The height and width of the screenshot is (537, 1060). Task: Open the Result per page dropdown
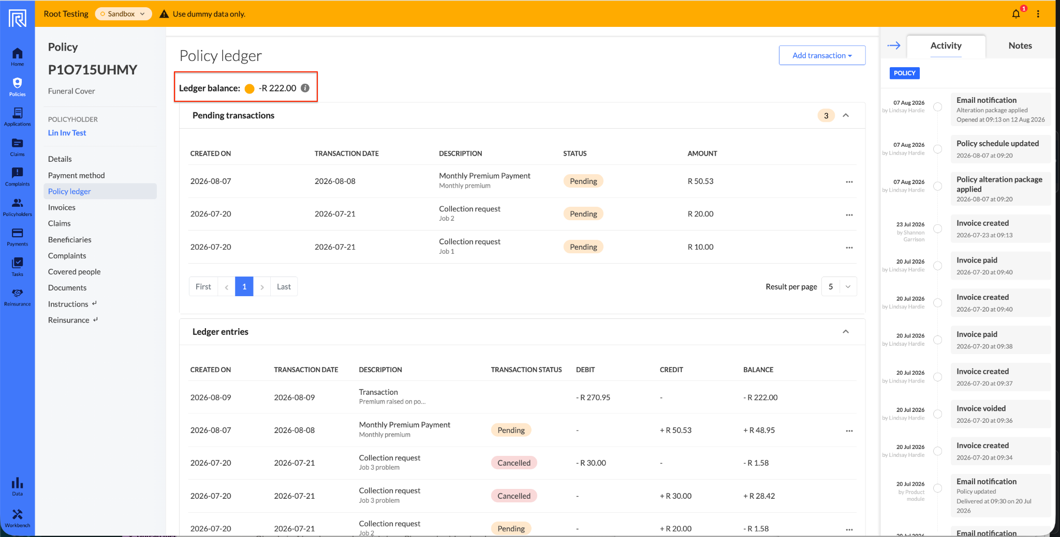coord(839,287)
